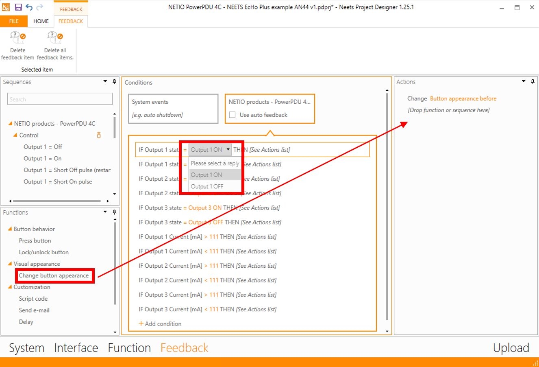Select the Delay function
The height and width of the screenshot is (367, 539).
point(26,322)
